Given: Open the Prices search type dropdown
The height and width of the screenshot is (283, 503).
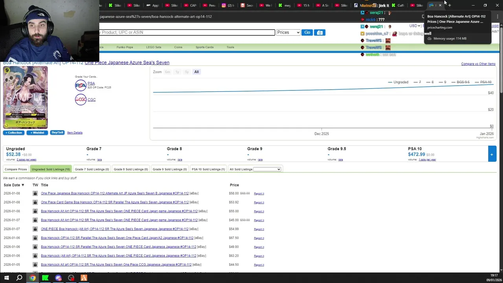Looking at the screenshot, I should point(288,32).
